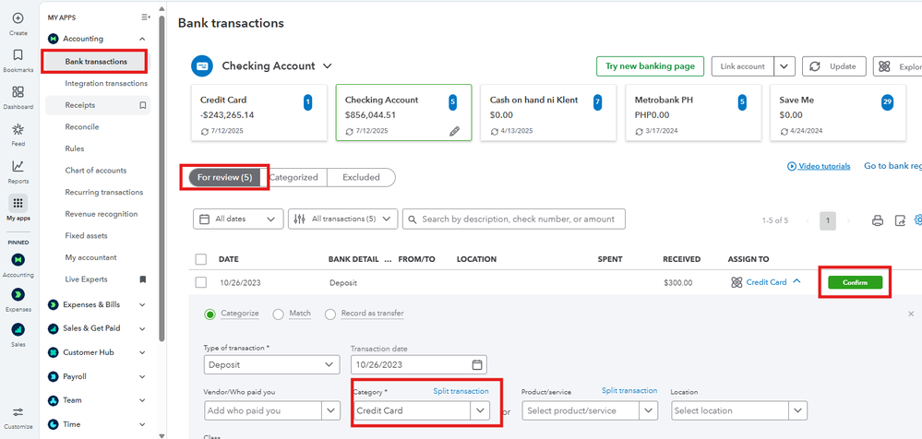Expand the All dates filter dropdown

click(238, 219)
